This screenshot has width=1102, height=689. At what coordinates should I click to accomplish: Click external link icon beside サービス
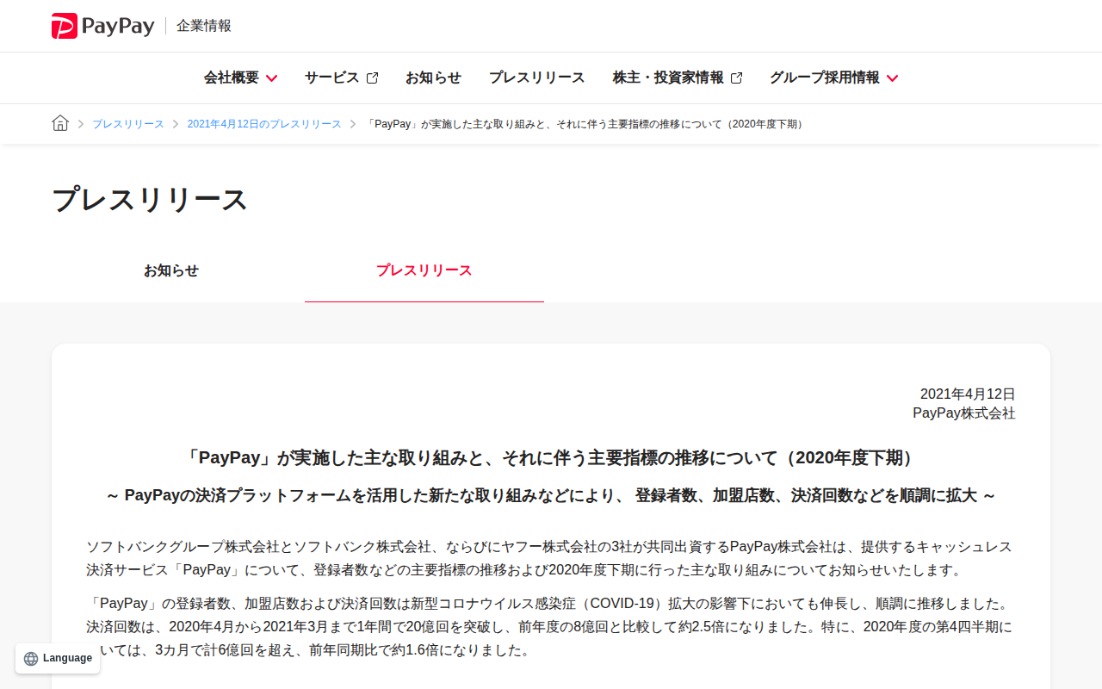[x=372, y=78]
